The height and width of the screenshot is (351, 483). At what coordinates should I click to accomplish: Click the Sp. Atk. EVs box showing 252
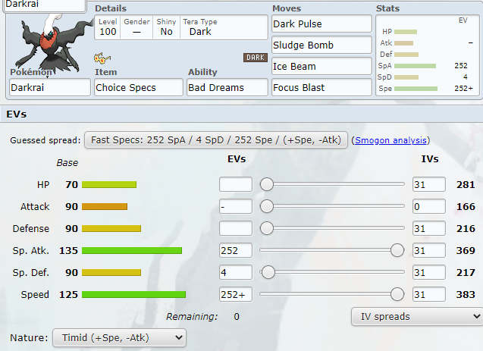[x=236, y=250]
